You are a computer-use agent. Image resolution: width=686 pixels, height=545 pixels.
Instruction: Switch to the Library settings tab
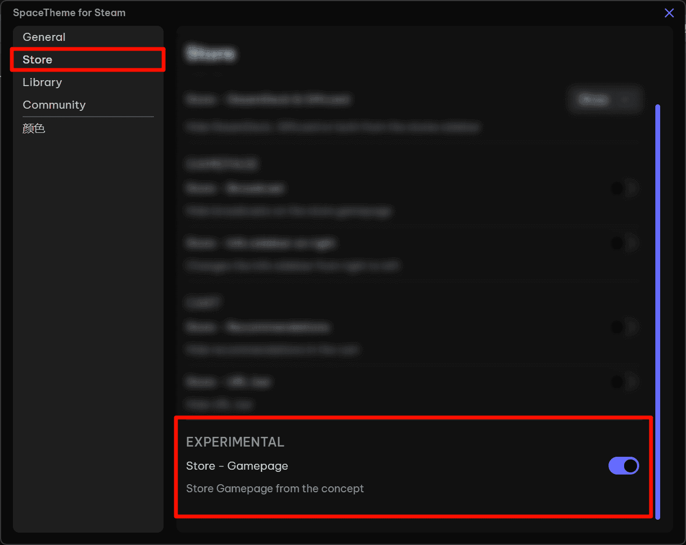pos(43,82)
